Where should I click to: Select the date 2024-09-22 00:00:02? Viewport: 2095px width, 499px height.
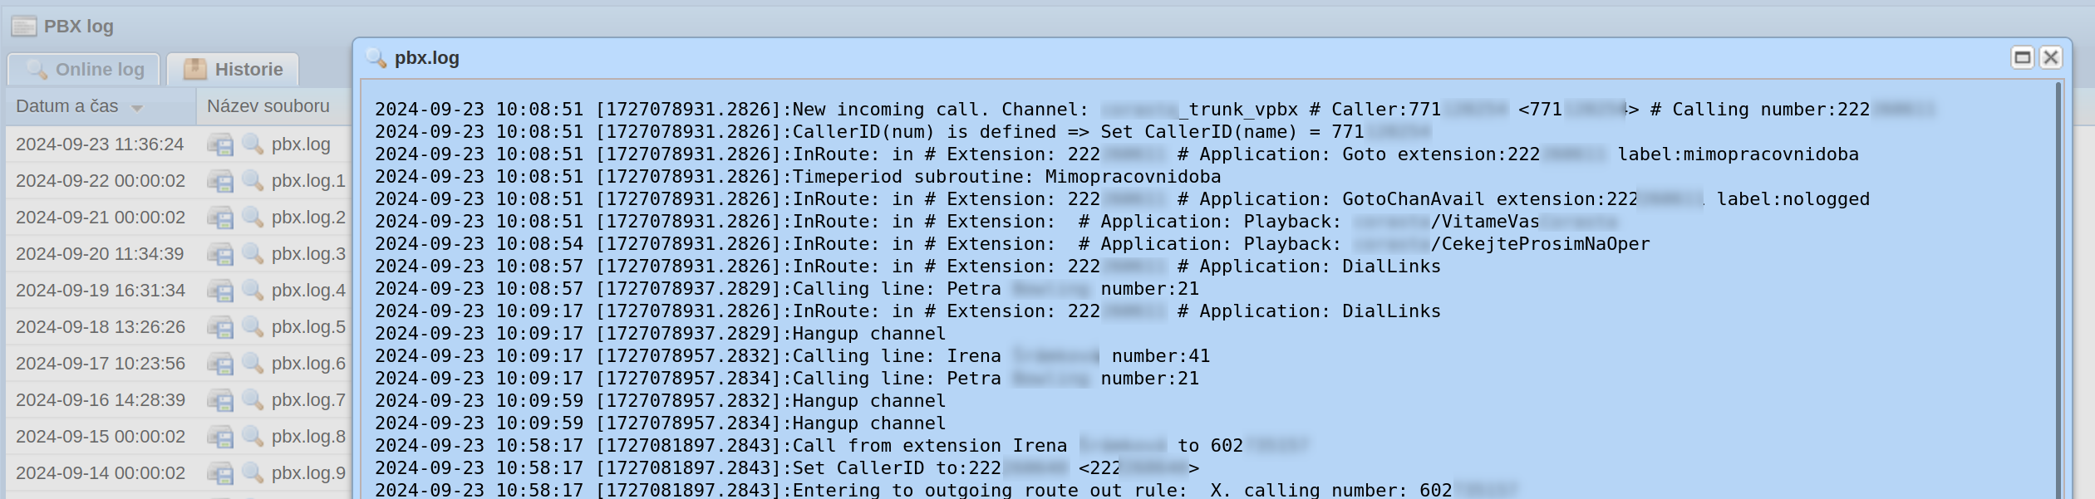coord(101,181)
